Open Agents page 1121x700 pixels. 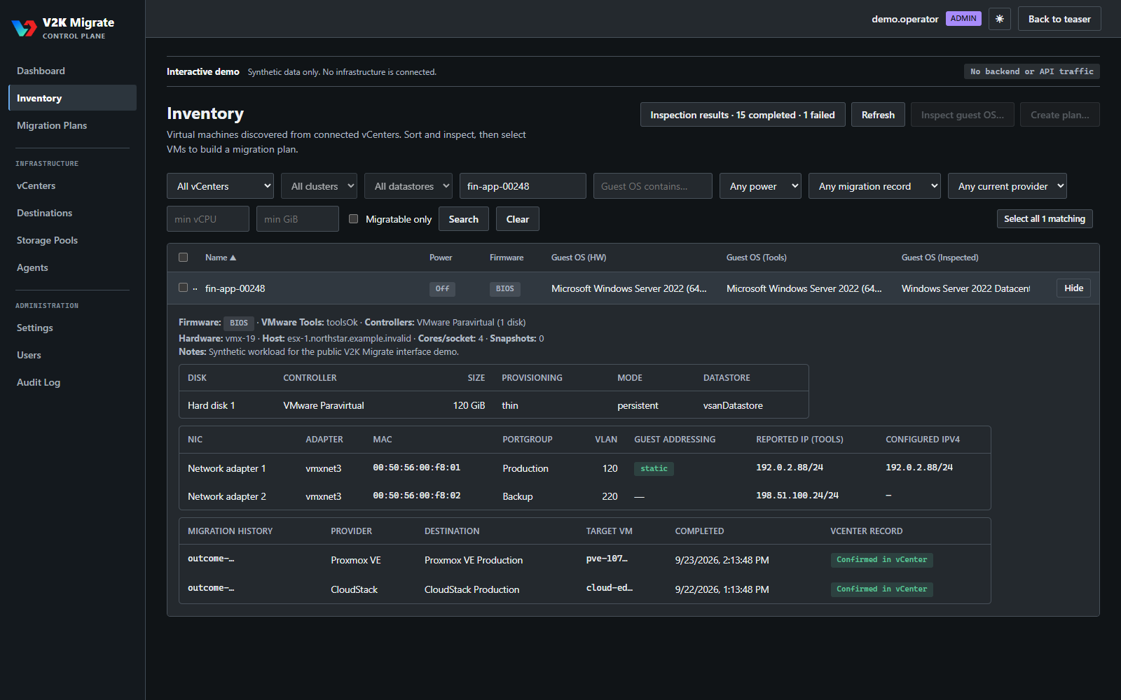click(72, 267)
